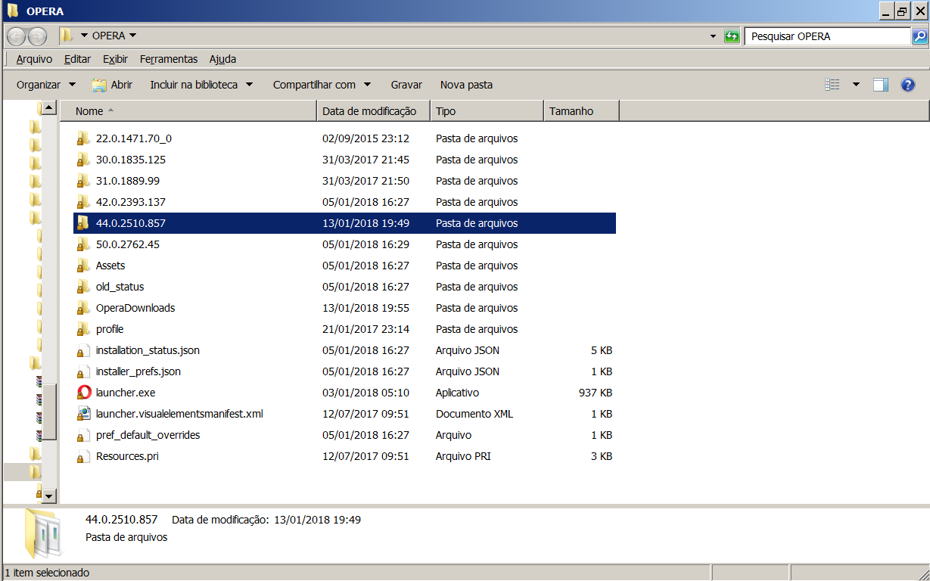
Task: Click the Gravar button
Action: click(x=406, y=85)
